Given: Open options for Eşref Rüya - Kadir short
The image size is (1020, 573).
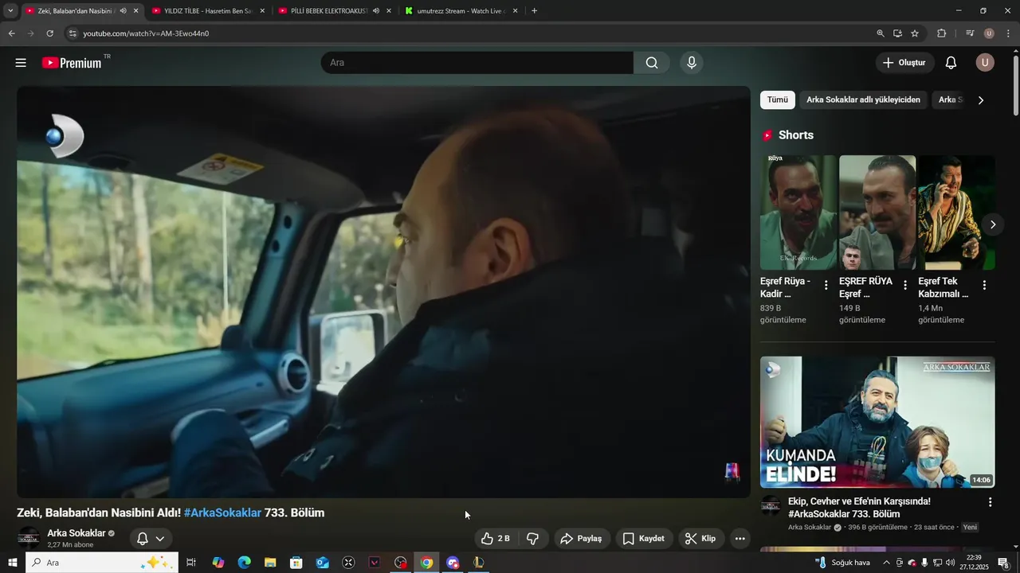Looking at the screenshot, I should [x=826, y=285].
